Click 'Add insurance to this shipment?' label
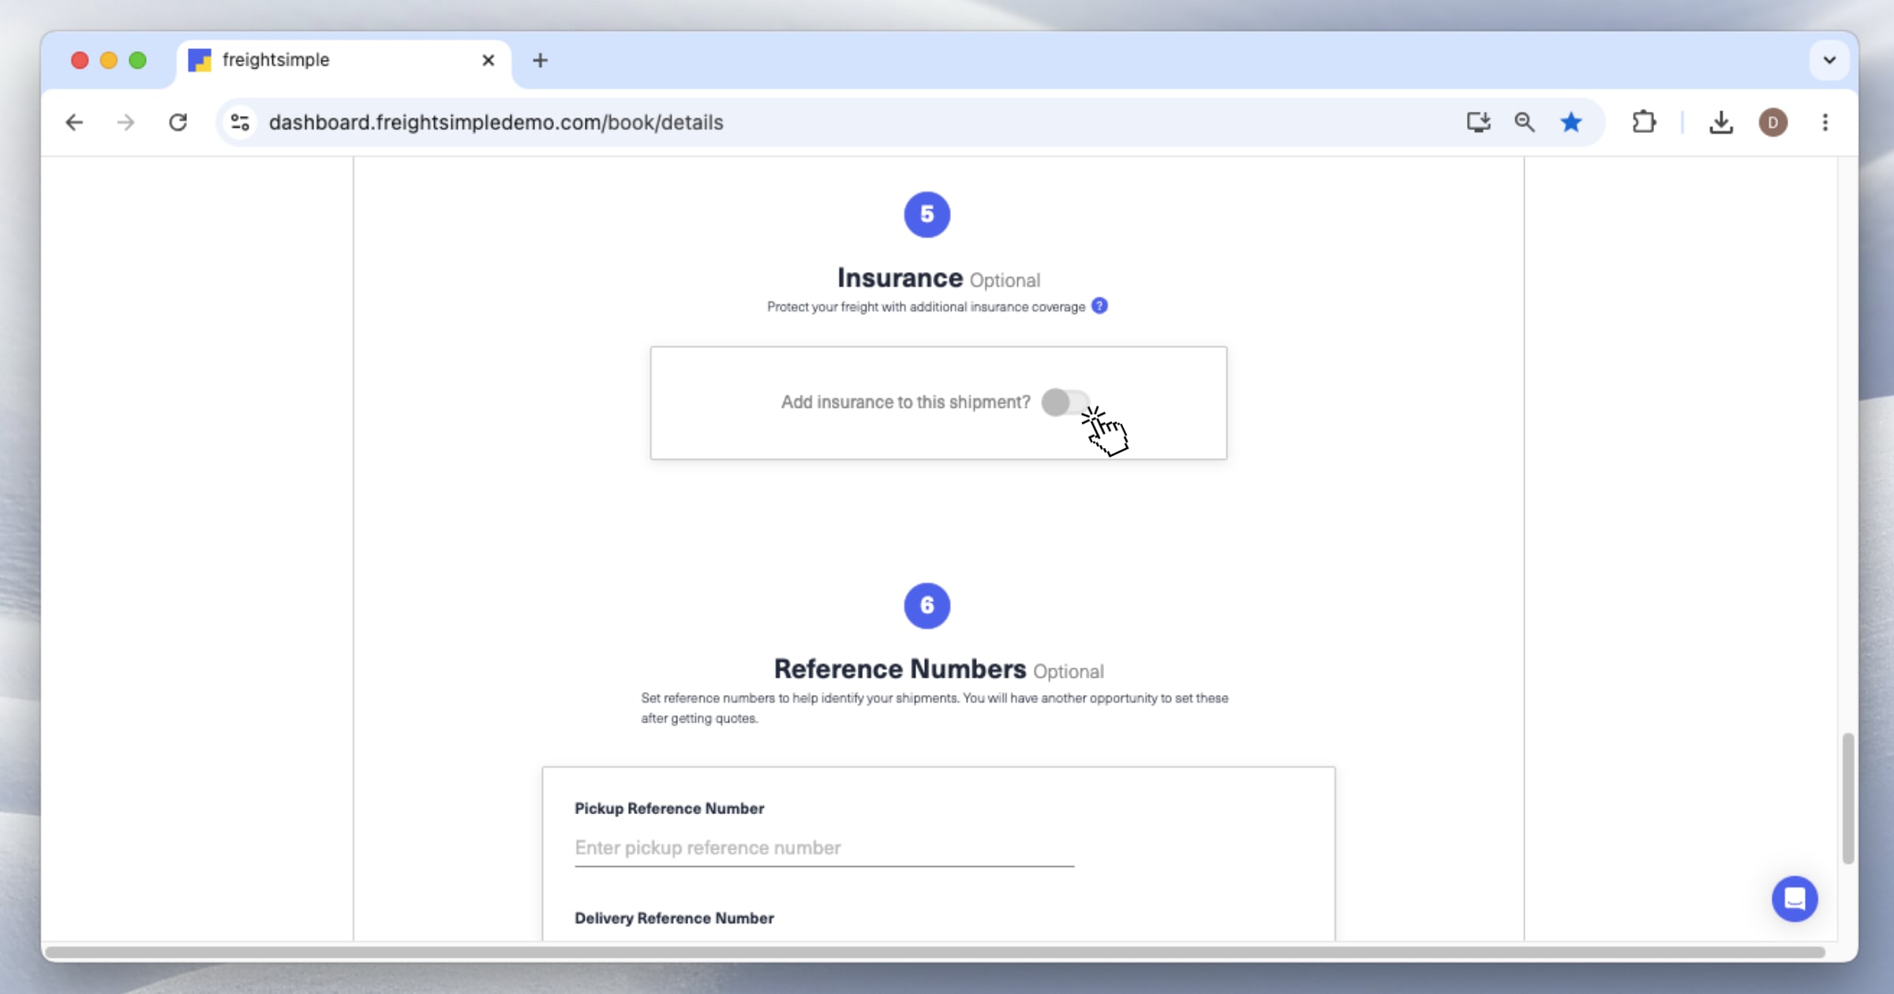Screen dimensions: 1894x994 coord(905,402)
